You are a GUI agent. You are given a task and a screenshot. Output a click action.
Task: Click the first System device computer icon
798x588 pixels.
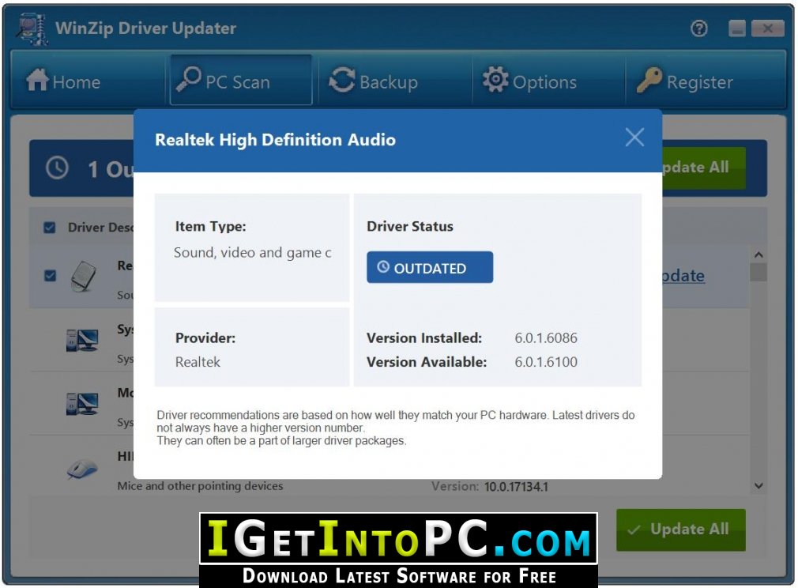coord(82,340)
